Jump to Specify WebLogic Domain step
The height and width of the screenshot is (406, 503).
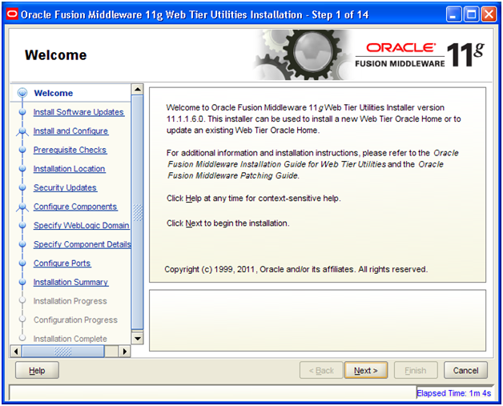coord(82,226)
